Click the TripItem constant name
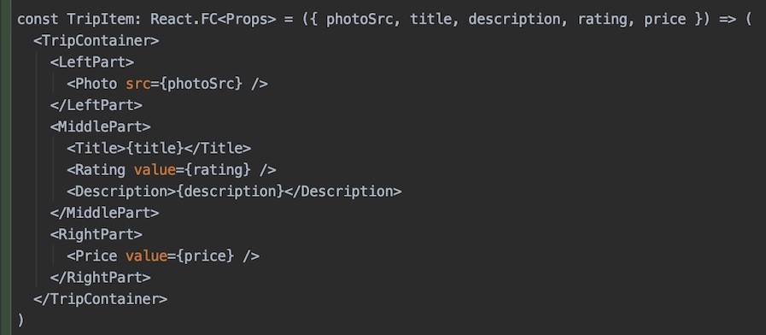The width and height of the screenshot is (766, 335). (103, 20)
